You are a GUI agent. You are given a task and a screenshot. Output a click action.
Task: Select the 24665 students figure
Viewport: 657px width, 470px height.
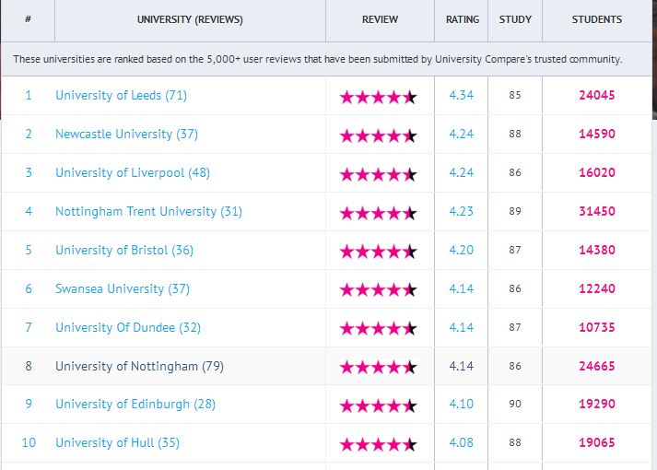(597, 366)
